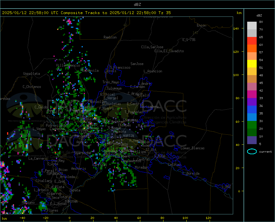The width and height of the screenshot is (275, 222).
Task: Click the Mirador place label
Action: coord(141,167)
